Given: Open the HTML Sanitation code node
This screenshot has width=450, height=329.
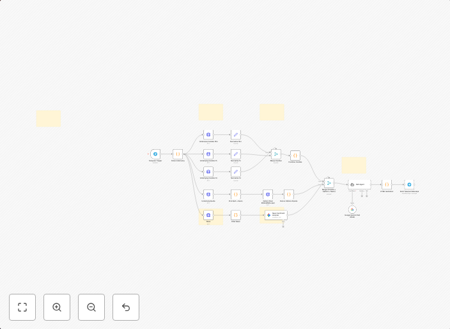Looking at the screenshot, I should pos(387,184).
